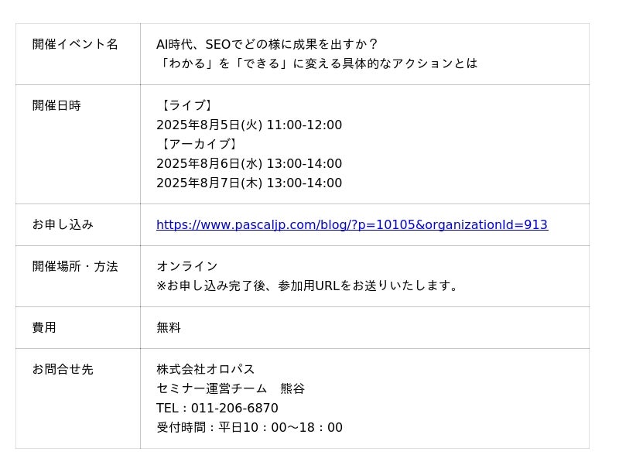Click the 開催イベント名 row label
This screenshot has width=619, height=472.
click(75, 44)
